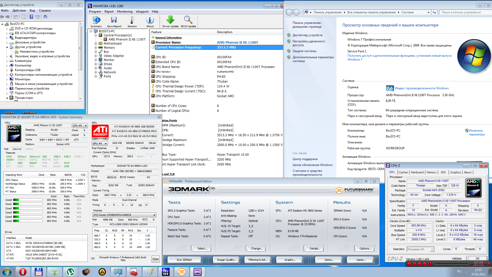Viewport: 492px width, 277px height.
Task: Open the Monitoring menu in HWiNFO64
Action: [125, 12]
